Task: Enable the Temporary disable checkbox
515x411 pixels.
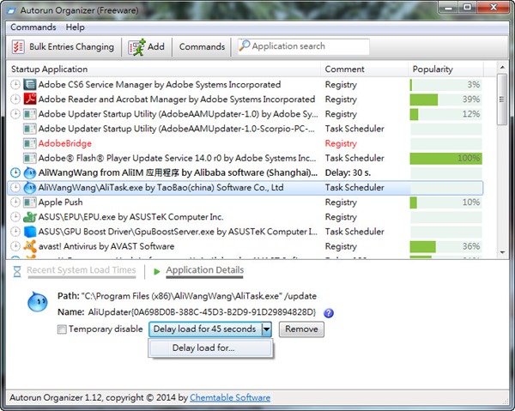Action: point(62,329)
